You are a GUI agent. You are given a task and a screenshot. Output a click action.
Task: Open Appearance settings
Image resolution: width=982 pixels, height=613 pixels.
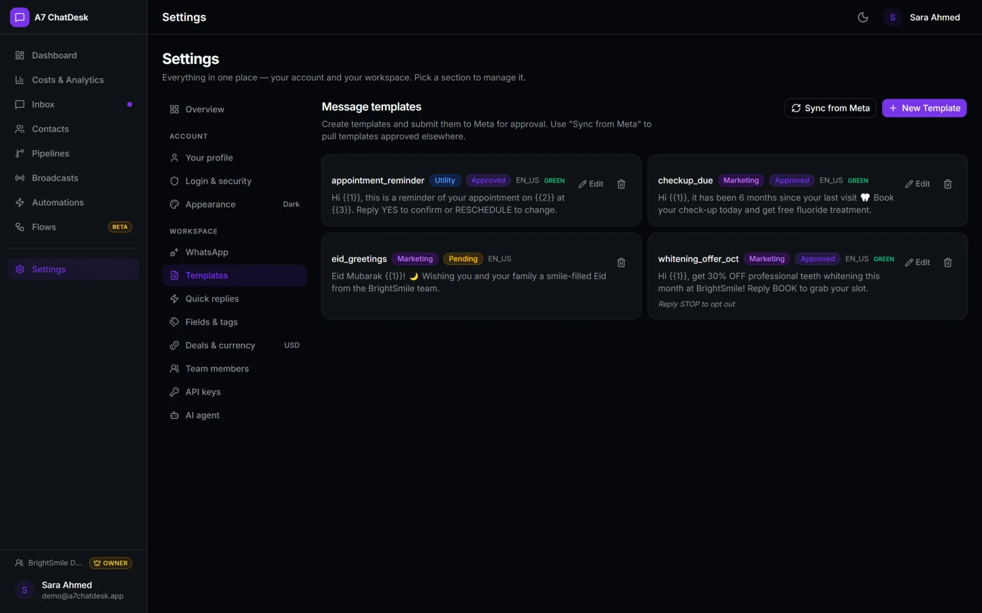pos(234,204)
